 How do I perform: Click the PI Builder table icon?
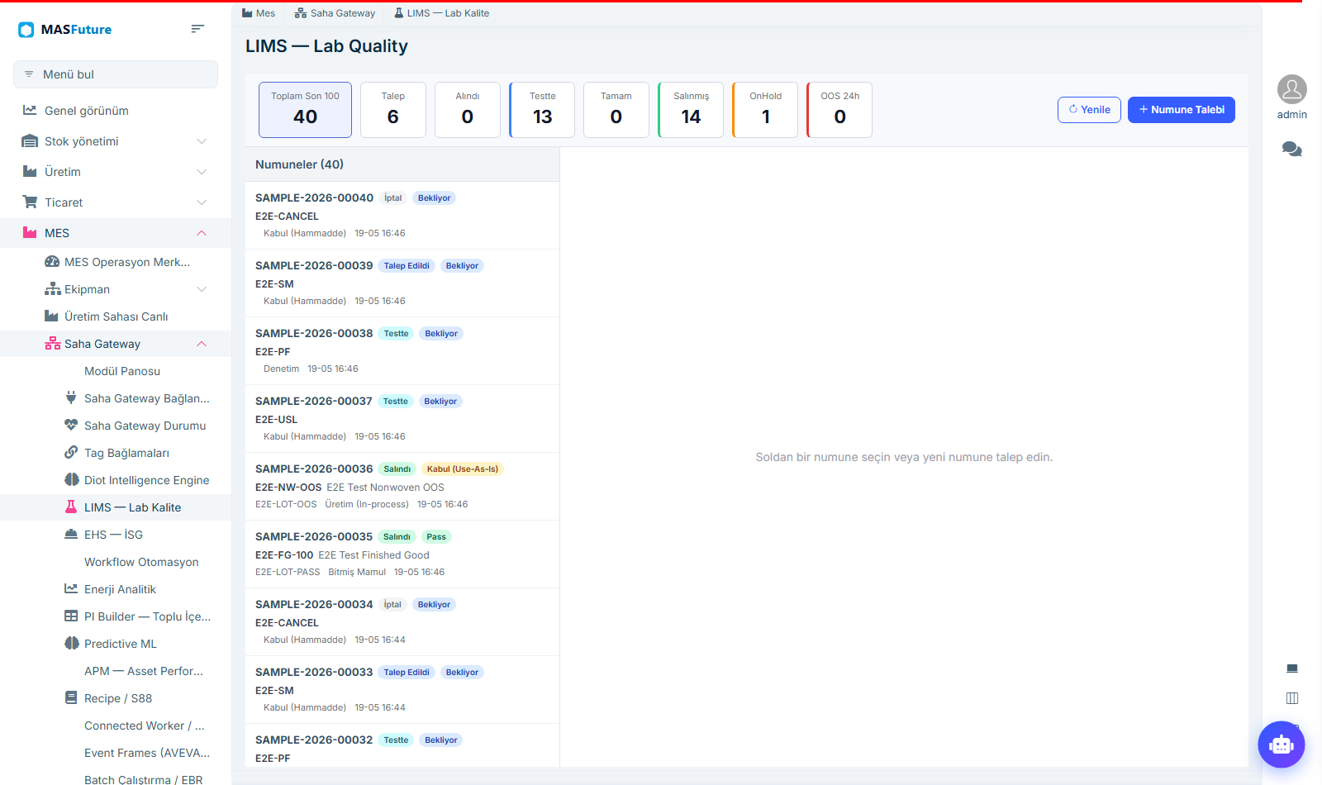pos(71,616)
